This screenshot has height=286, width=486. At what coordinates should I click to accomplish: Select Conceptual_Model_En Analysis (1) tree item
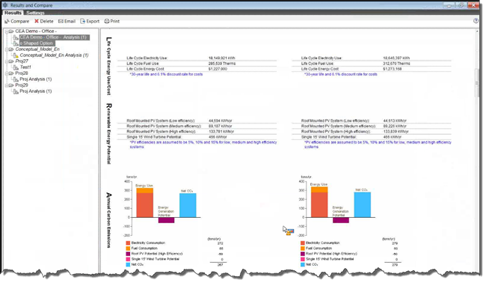pos(54,55)
